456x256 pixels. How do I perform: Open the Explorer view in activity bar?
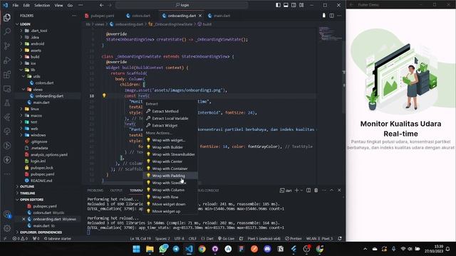click(7, 17)
